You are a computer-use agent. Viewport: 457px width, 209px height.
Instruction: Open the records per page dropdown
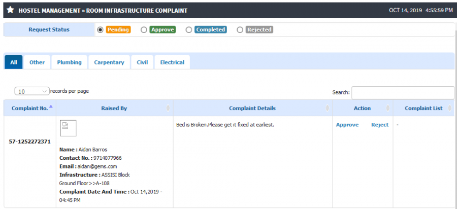pyautogui.click(x=32, y=91)
